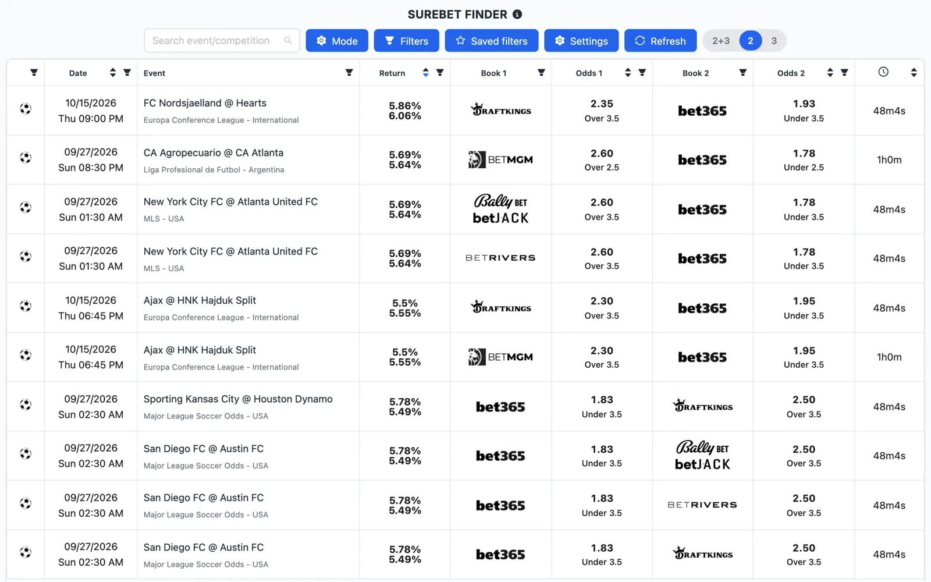Click BetMGM logo in CA Agropecuario row
This screenshot has height=582, width=931.
pos(501,159)
